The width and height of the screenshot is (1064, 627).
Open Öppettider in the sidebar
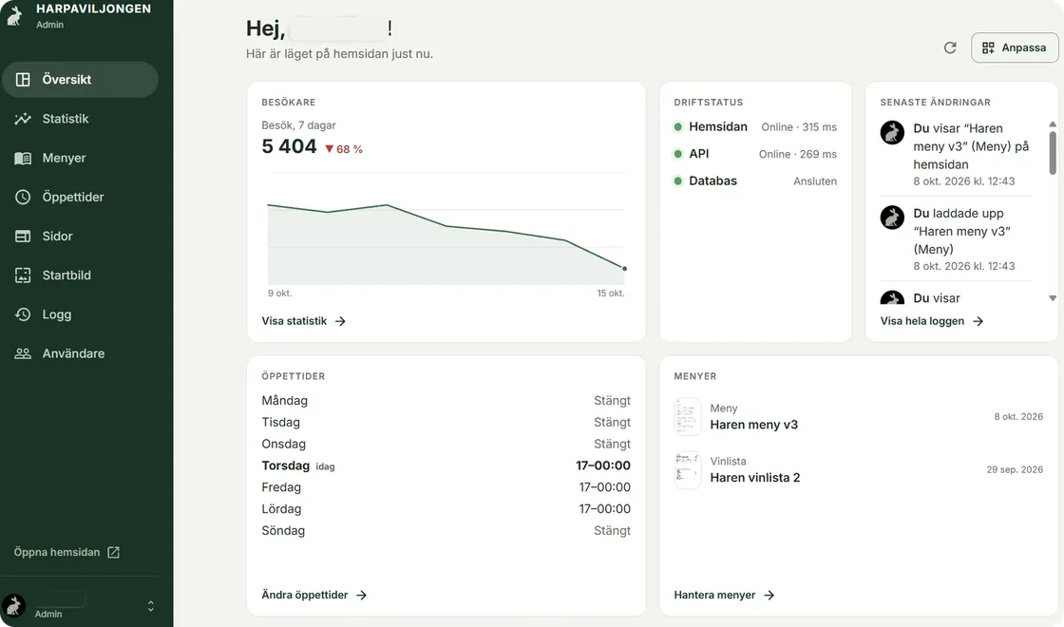[x=80, y=197]
